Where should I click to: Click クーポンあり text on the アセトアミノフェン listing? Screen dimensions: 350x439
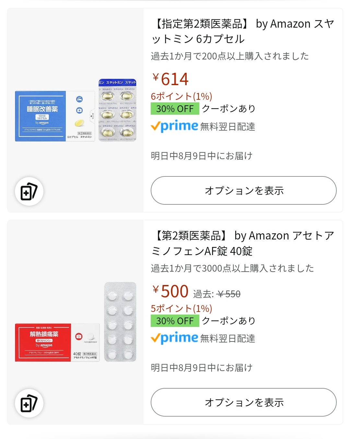(229, 321)
